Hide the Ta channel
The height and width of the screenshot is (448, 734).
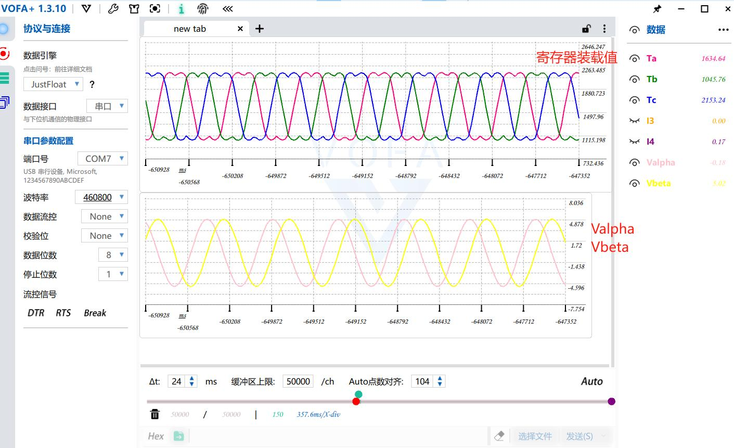(x=634, y=58)
